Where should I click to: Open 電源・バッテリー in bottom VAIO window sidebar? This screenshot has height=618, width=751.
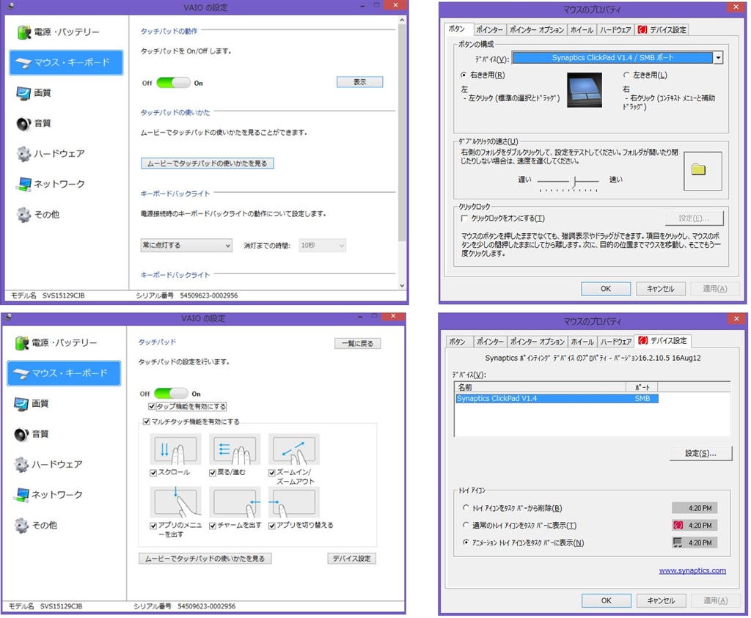point(56,343)
